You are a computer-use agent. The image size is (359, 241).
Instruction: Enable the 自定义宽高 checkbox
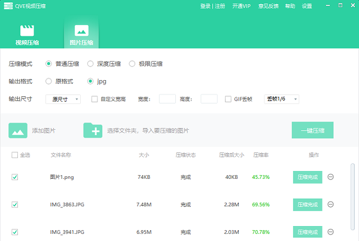pos(95,99)
